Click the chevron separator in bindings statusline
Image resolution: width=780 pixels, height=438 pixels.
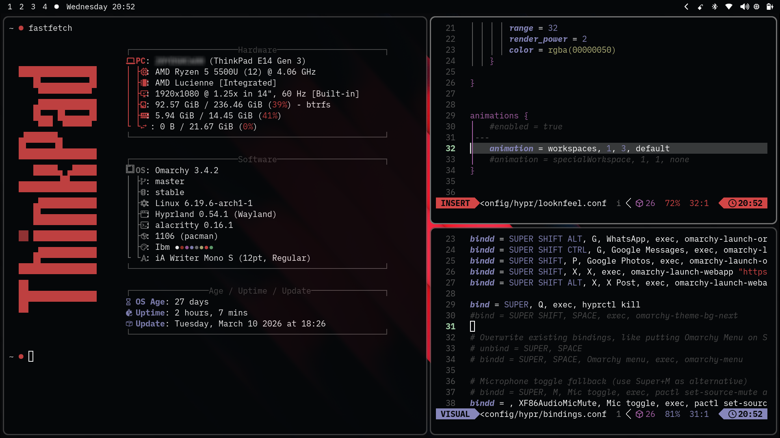coord(628,414)
